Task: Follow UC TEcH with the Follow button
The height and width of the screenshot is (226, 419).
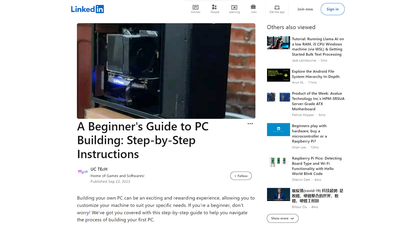Action: pyautogui.click(x=241, y=176)
